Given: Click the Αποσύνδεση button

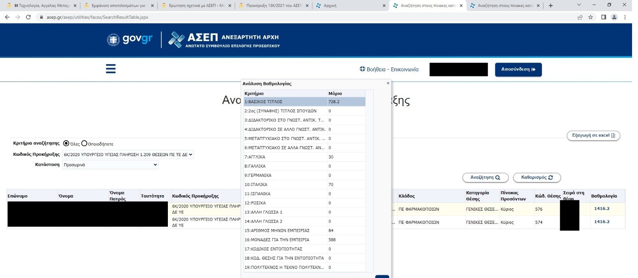Looking at the screenshot, I should pyautogui.click(x=518, y=69).
